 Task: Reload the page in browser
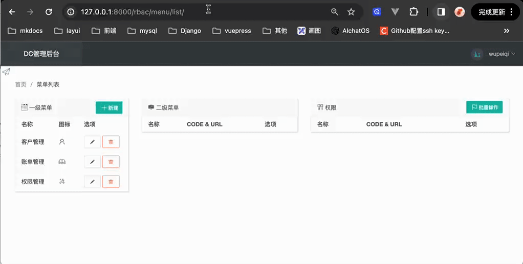[49, 12]
